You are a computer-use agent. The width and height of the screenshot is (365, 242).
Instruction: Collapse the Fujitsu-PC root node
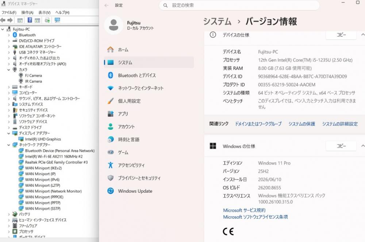click(3, 29)
